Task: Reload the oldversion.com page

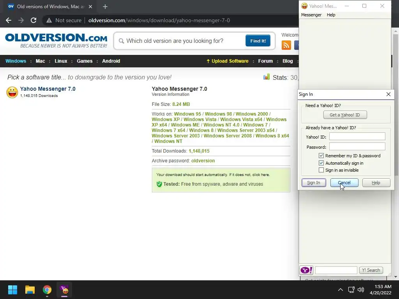Action: click(34, 20)
